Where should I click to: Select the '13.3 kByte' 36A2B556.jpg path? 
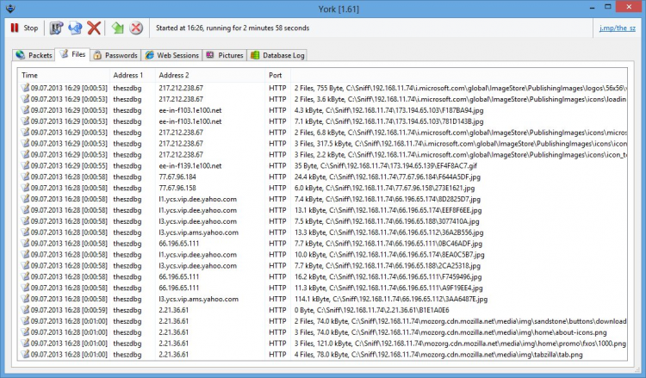389,232
